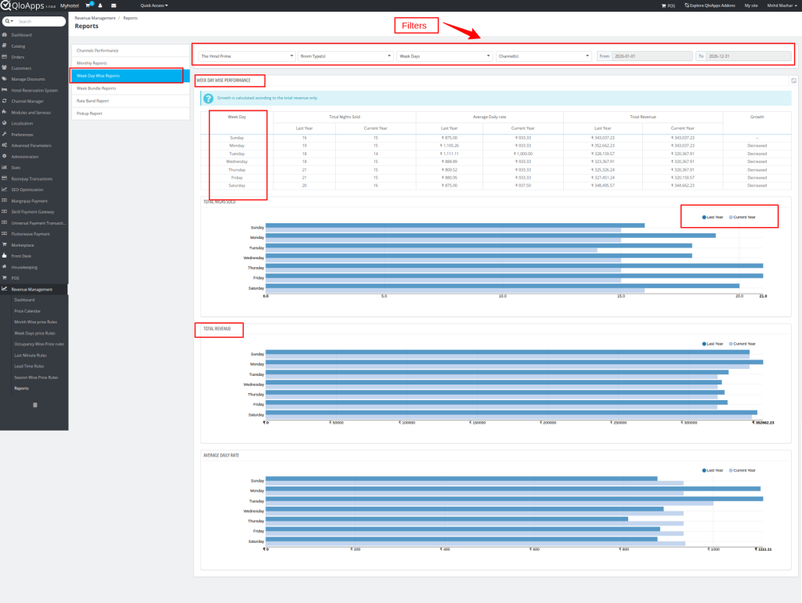802x603 pixels.
Task: Click the user profile icon in header
Action: point(100,5)
